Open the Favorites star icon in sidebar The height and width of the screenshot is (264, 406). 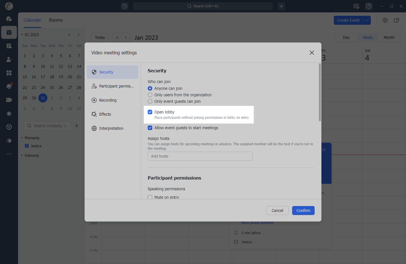[9, 113]
